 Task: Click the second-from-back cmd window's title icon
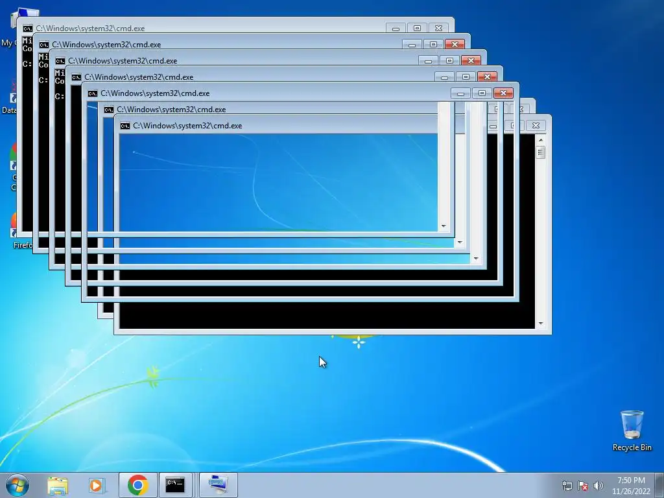[43, 45]
